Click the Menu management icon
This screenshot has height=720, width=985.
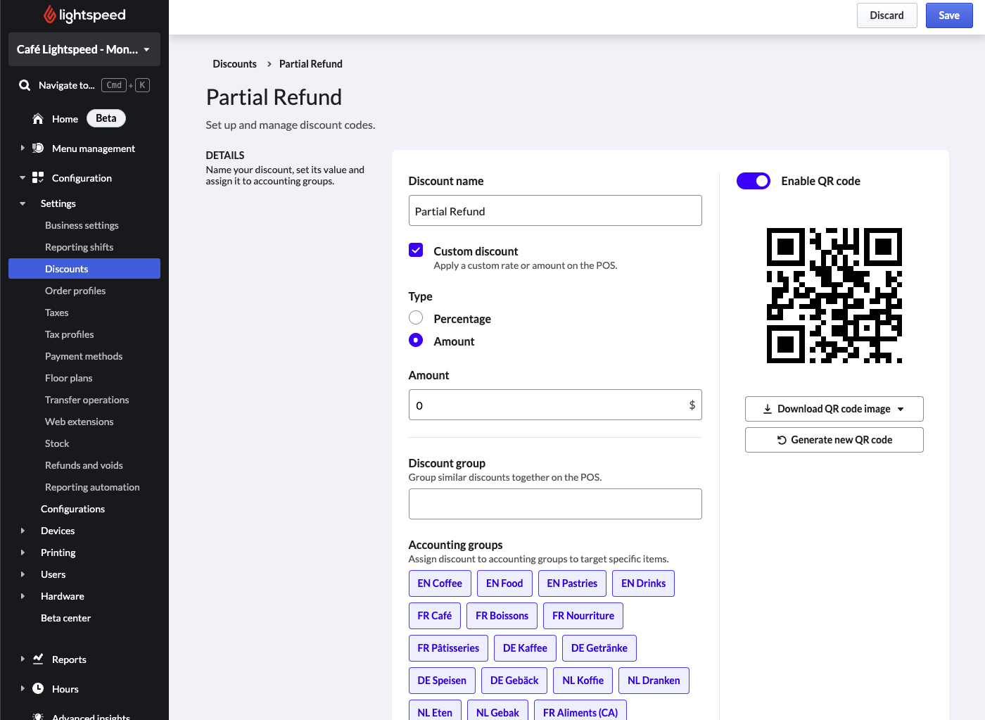pos(38,149)
